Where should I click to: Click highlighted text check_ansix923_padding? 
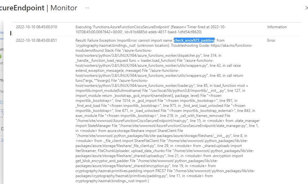[x=194, y=40]
